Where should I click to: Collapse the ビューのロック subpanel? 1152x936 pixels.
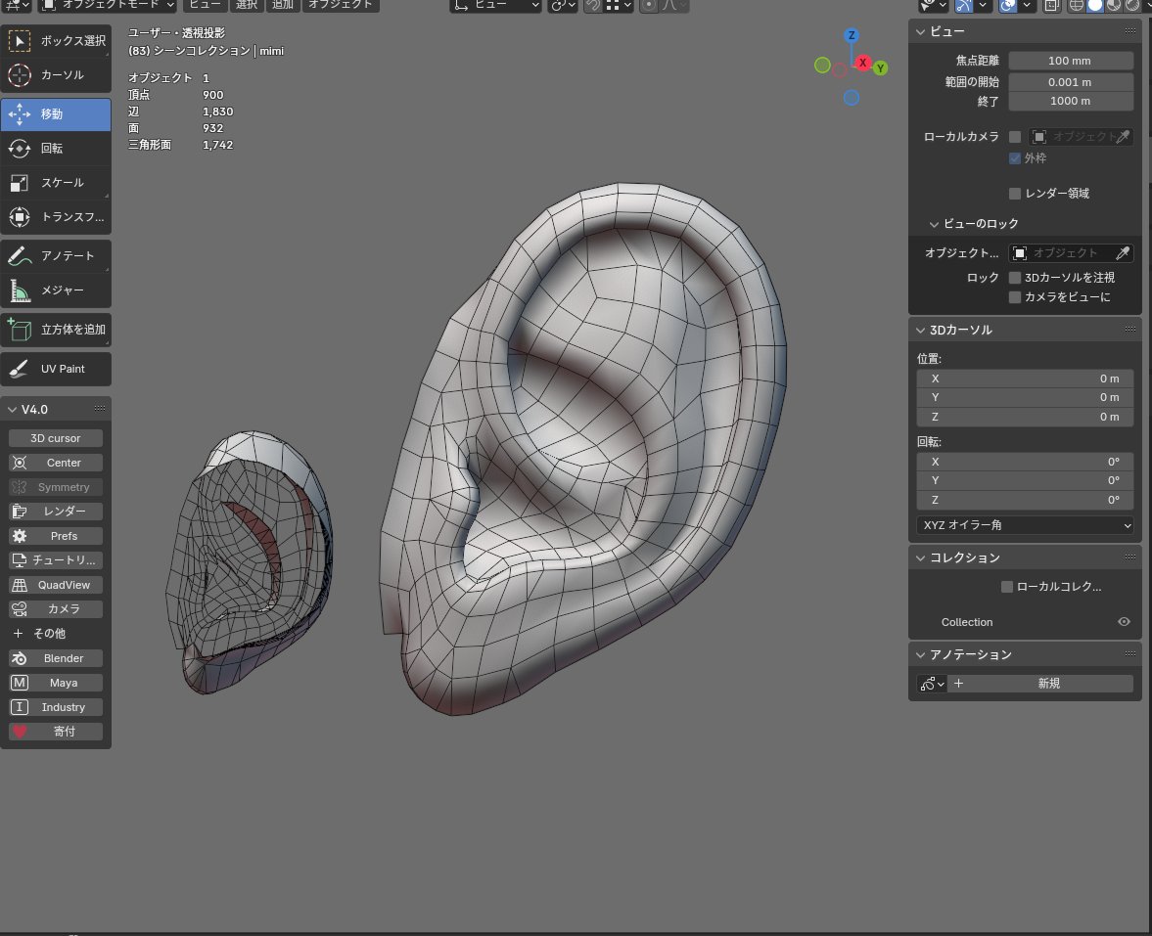[934, 224]
